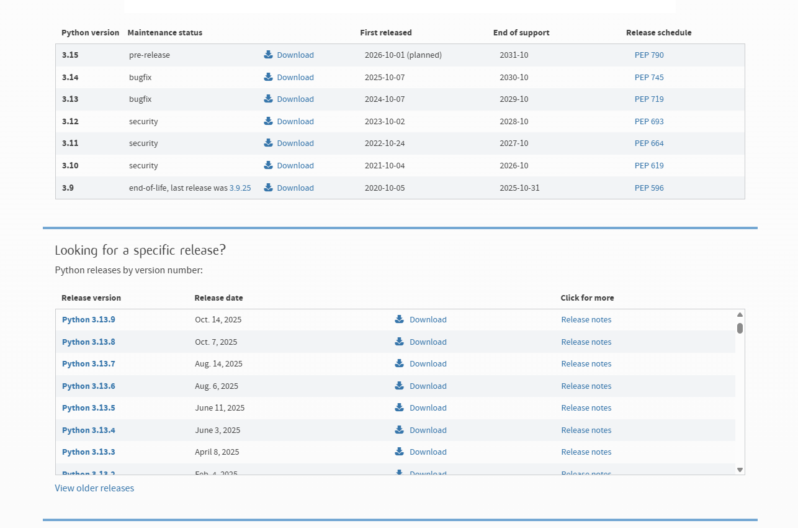This screenshot has height=528, width=798.
Task: Open the PEP 664 release schedule link
Action: 649,143
